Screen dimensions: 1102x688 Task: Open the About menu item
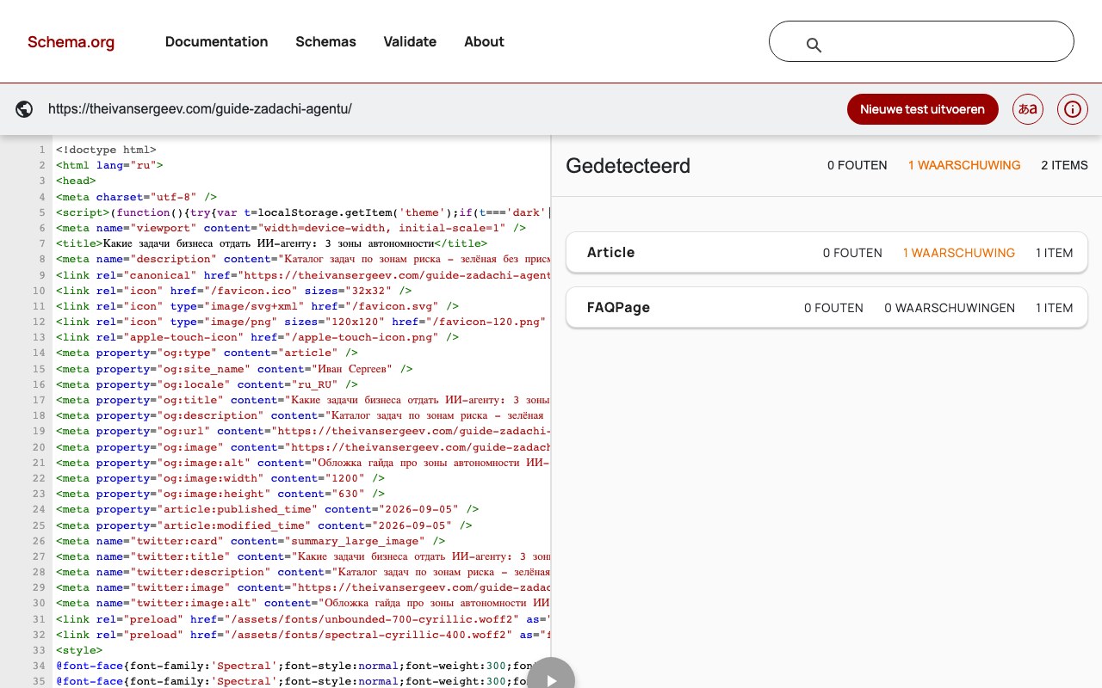point(484,41)
